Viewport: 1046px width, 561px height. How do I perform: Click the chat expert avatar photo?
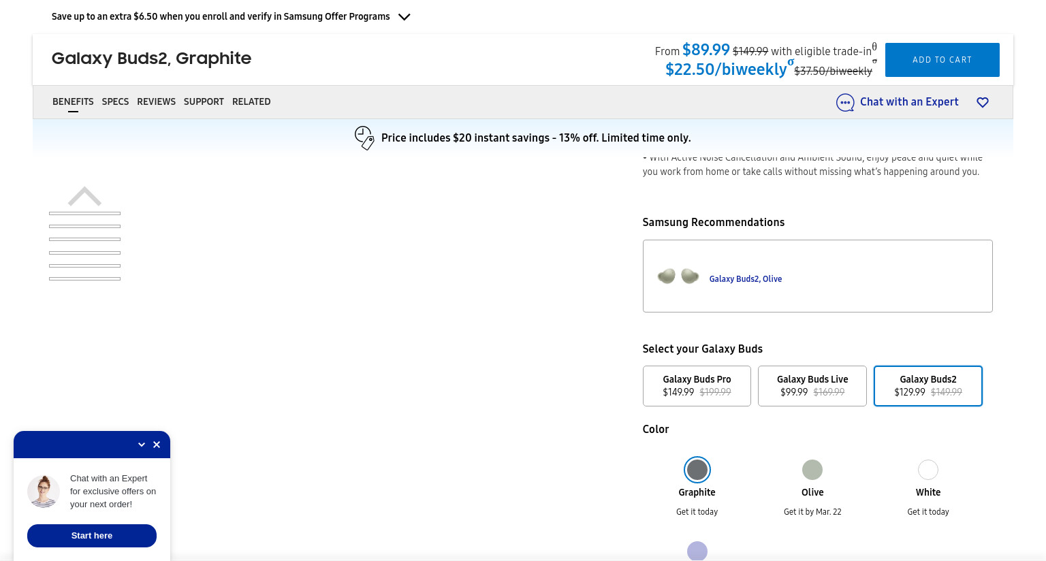(x=44, y=492)
